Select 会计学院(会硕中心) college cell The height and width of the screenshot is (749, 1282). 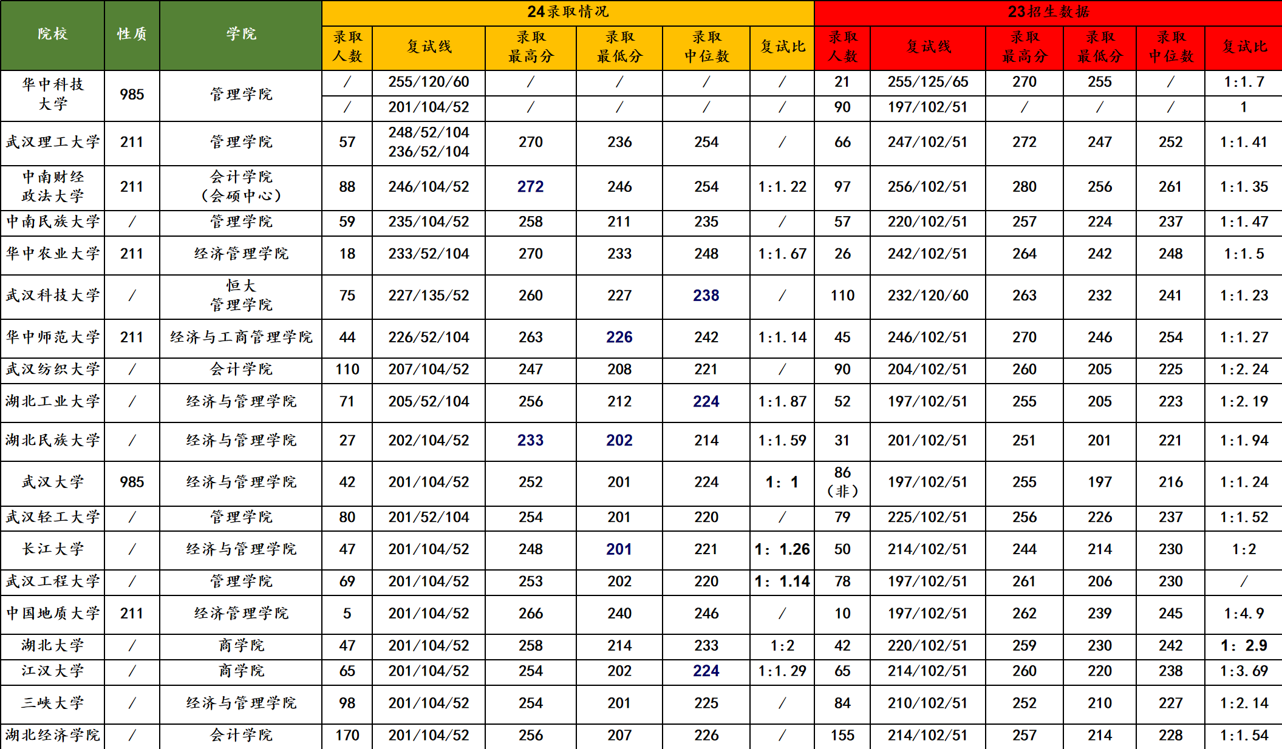pos(240,187)
